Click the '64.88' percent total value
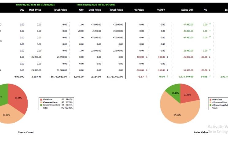The height and width of the screenshot is (152, 228). point(204,77)
